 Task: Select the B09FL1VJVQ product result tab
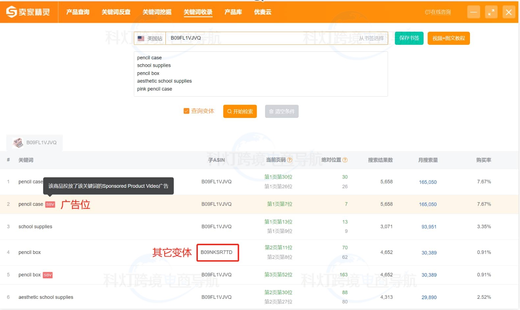(35, 143)
